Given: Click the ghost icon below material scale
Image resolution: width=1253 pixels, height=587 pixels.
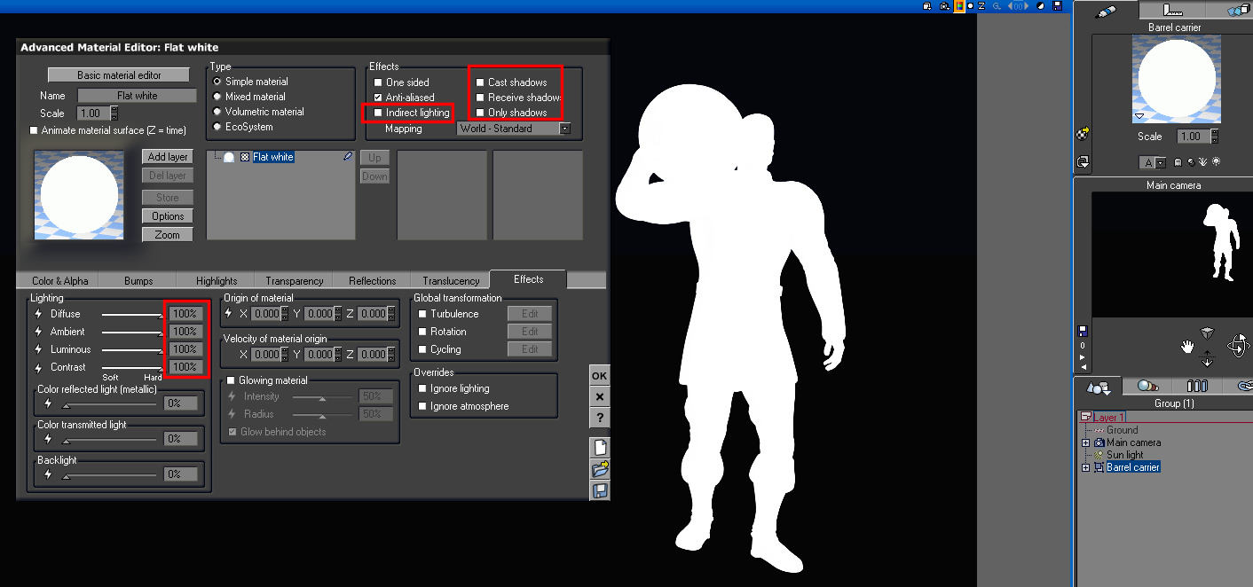Looking at the screenshot, I should click(1178, 162).
